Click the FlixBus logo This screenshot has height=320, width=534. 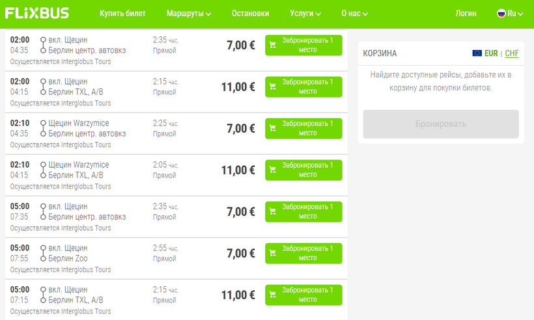point(38,13)
